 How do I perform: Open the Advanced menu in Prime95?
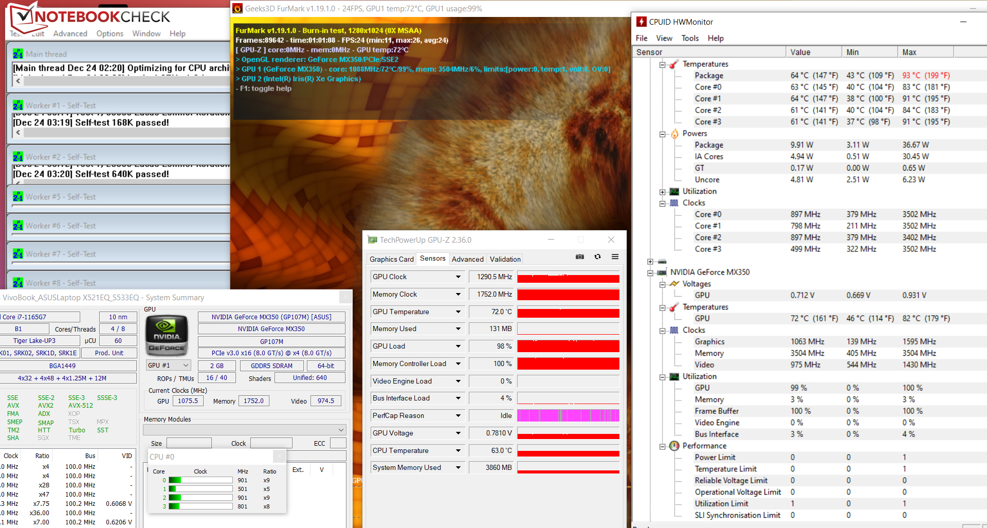(70, 33)
